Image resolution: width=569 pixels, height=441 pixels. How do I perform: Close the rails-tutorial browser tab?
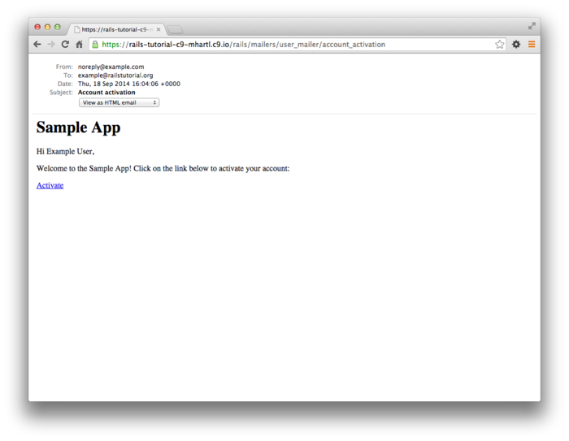(x=159, y=29)
